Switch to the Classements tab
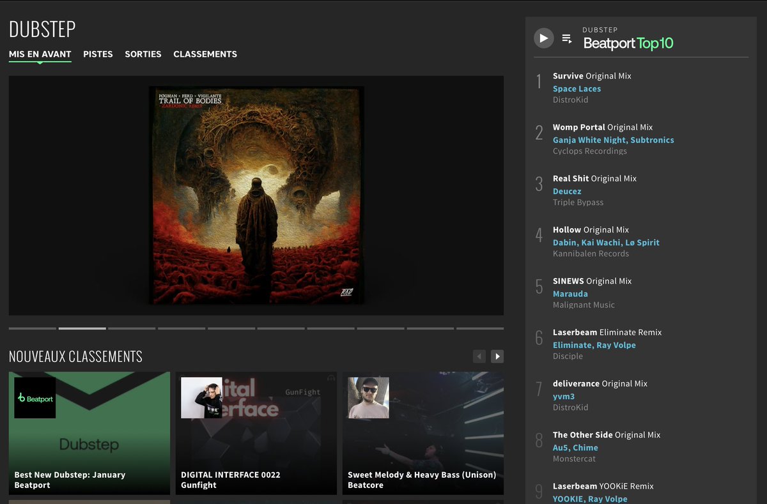Viewport: 767px width, 504px height. pos(205,54)
